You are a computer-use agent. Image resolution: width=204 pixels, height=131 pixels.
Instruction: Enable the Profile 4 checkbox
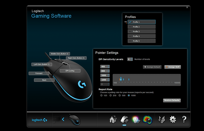(130, 36)
